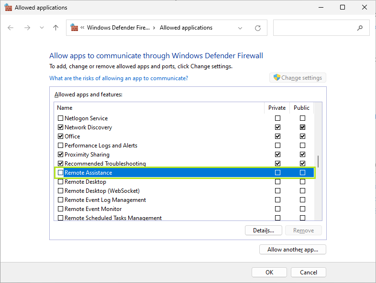Select the Remote Assistance row text
Image resolution: width=376 pixels, height=283 pixels.
click(88, 173)
